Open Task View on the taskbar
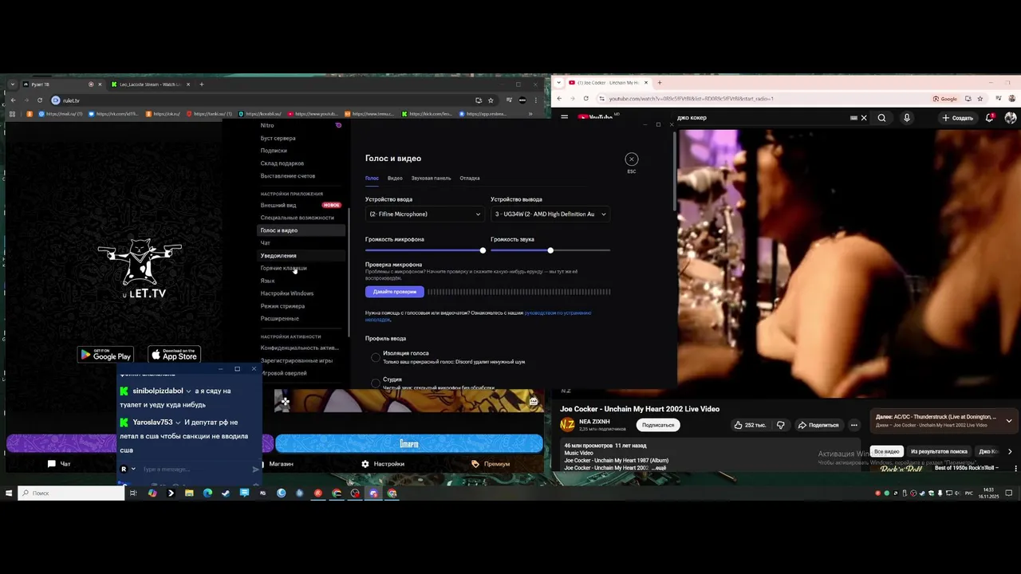 (x=133, y=493)
